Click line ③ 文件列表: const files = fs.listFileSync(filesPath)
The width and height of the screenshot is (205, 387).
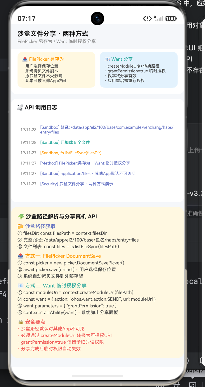(x=68, y=246)
